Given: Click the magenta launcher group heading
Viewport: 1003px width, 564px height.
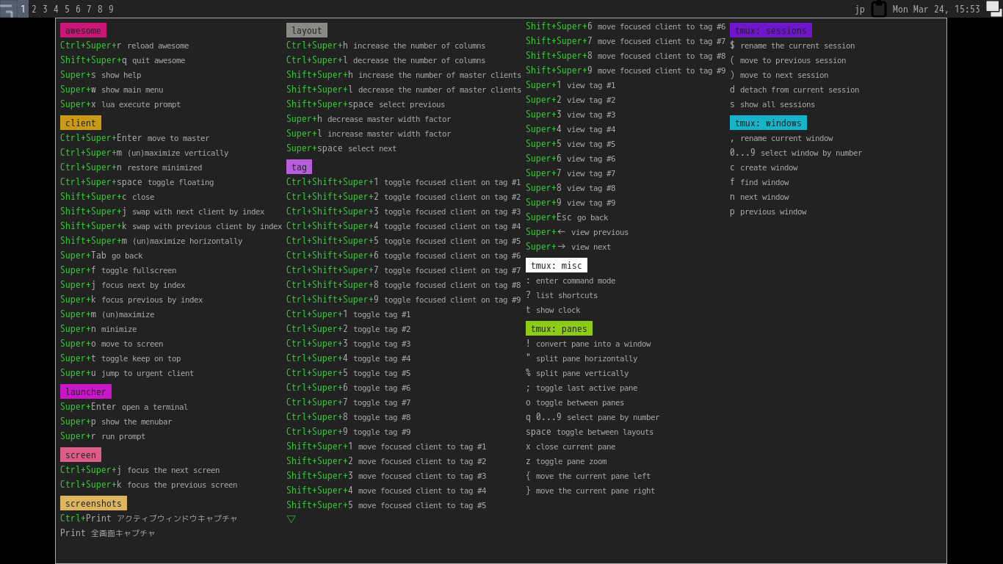Looking at the screenshot, I should click(x=86, y=391).
